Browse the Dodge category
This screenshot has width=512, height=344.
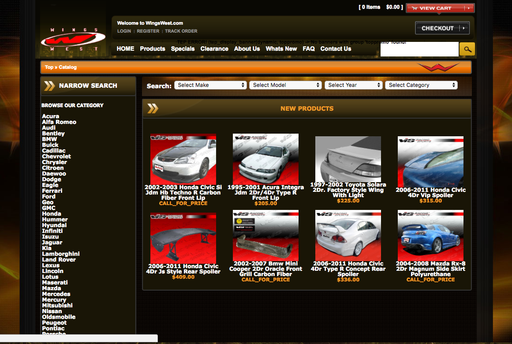(52, 179)
